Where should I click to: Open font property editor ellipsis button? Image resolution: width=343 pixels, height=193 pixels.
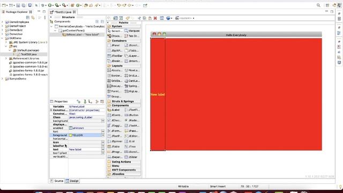pos(102,131)
